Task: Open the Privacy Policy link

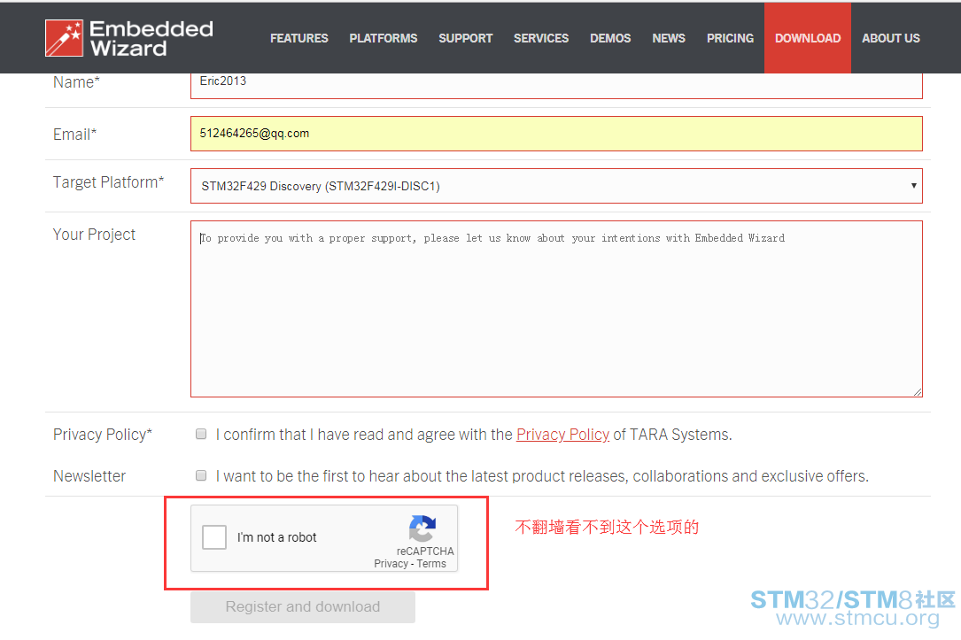Action: (562, 435)
